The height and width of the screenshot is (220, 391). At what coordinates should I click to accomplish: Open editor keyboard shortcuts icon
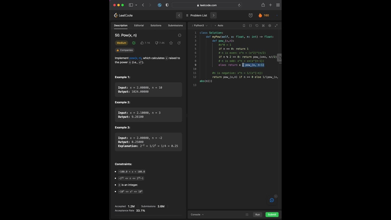[263, 26]
